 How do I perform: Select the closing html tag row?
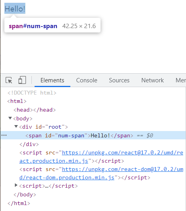tap(19, 203)
